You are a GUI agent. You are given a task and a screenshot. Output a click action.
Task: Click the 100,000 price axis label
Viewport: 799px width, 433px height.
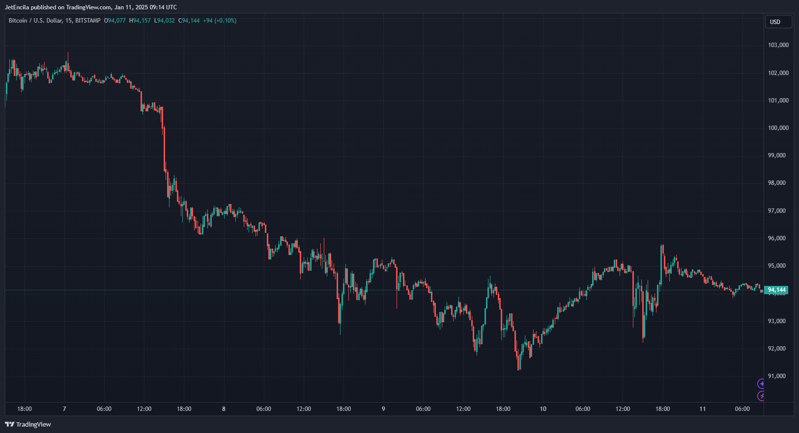pos(778,128)
